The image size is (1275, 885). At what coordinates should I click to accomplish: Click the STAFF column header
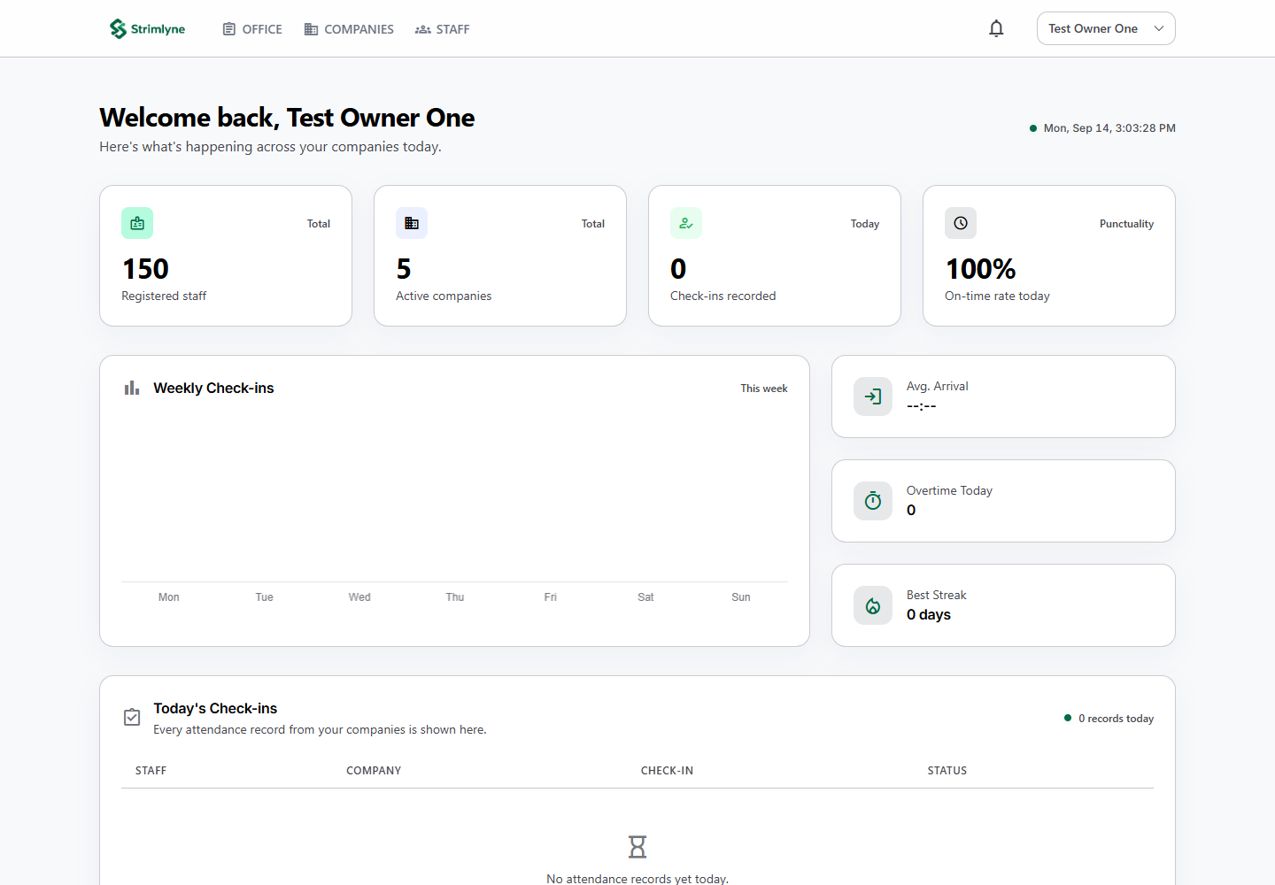click(151, 771)
